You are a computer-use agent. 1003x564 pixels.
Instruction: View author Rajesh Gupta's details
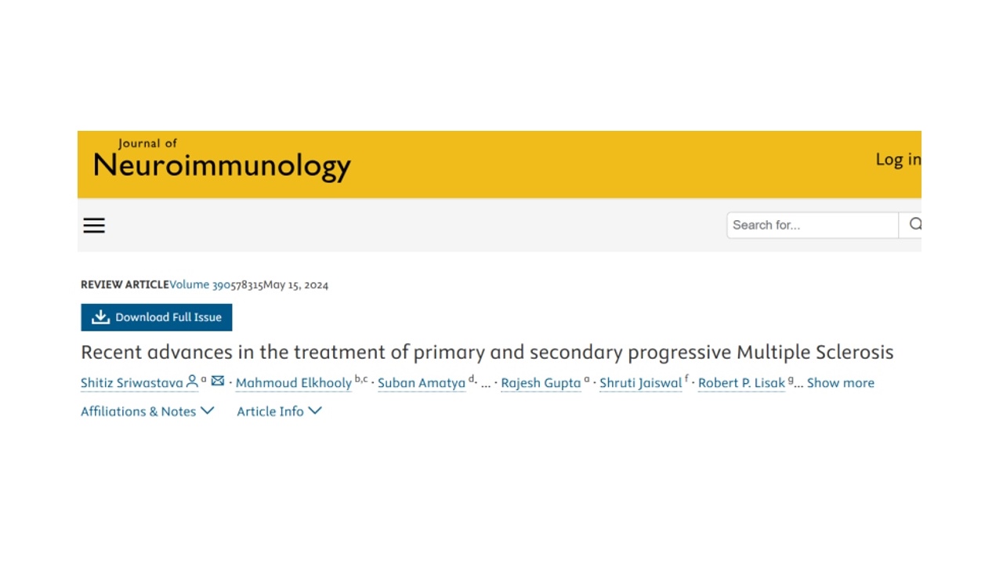541,383
